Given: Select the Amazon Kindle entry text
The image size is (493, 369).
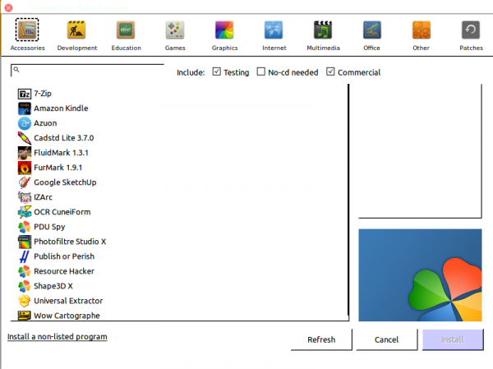Looking at the screenshot, I should pos(61,108).
